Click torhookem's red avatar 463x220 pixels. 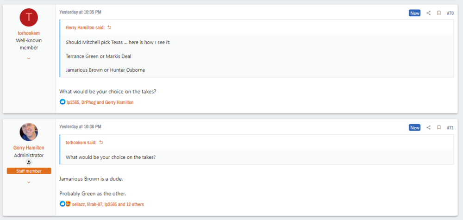tap(29, 18)
